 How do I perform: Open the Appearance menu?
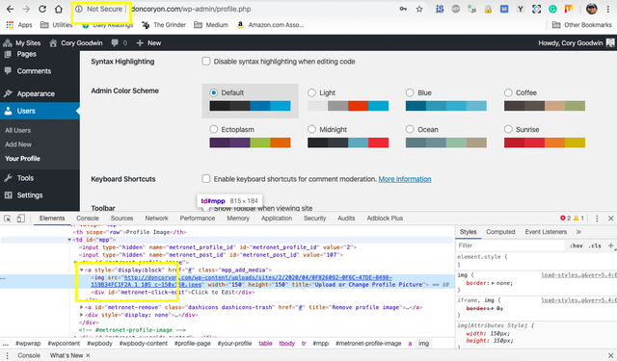36,93
